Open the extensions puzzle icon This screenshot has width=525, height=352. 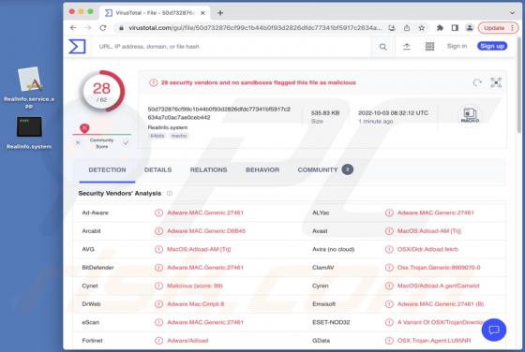(440, 28)
